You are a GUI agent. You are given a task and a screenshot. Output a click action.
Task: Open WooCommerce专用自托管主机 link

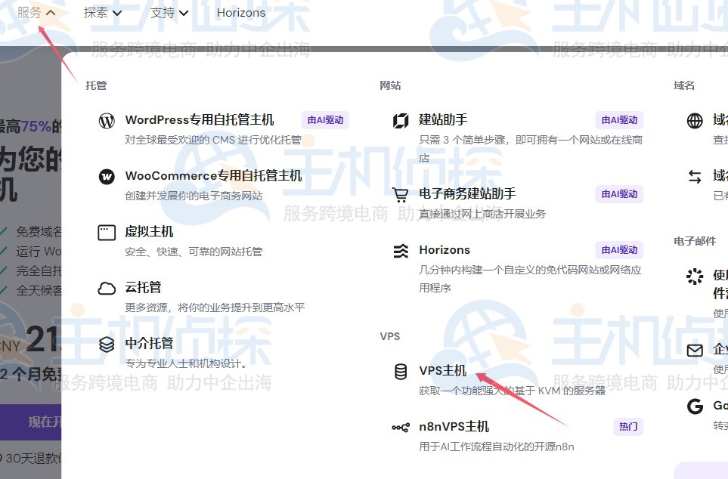tap(214, 175)
